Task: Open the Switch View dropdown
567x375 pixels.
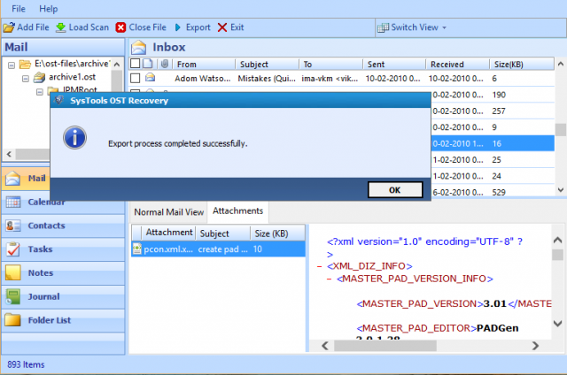Action: pyautogui.click(x=413, y=27)
